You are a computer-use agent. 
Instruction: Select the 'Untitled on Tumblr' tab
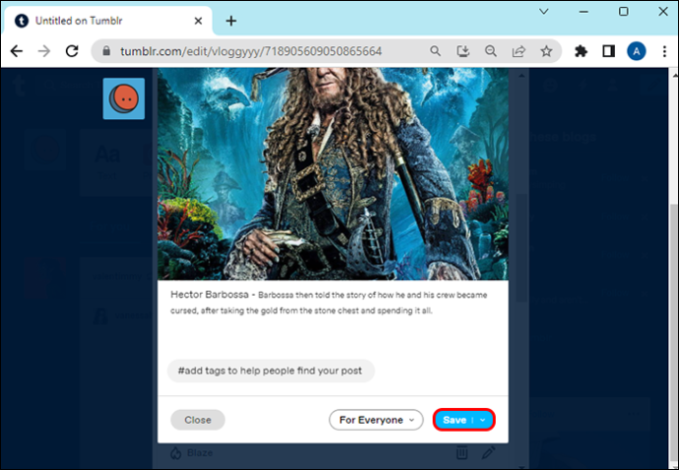point(108,21)
